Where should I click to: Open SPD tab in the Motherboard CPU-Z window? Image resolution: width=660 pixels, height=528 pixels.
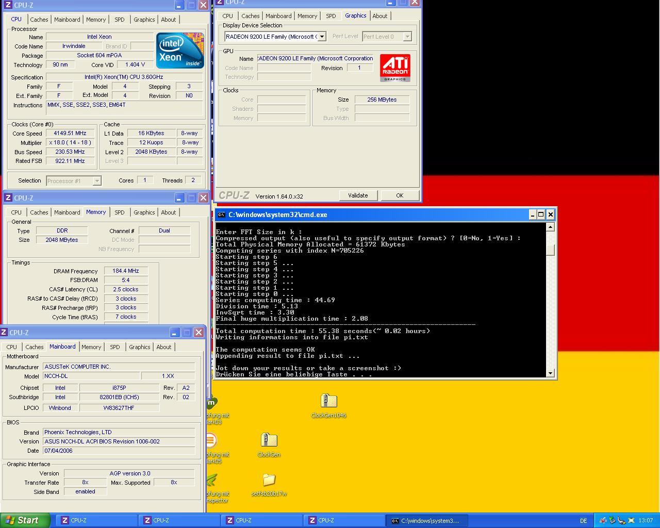pos(114,347)
